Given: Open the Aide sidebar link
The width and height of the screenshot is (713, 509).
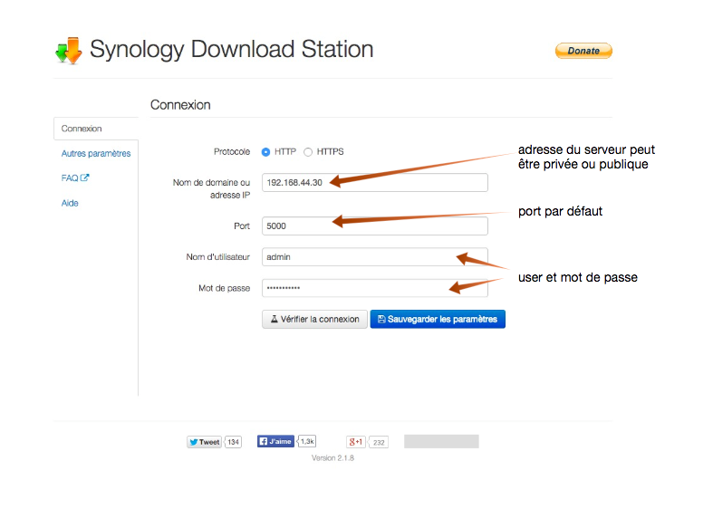Looking at the screenshot, I should coord(70,203).
